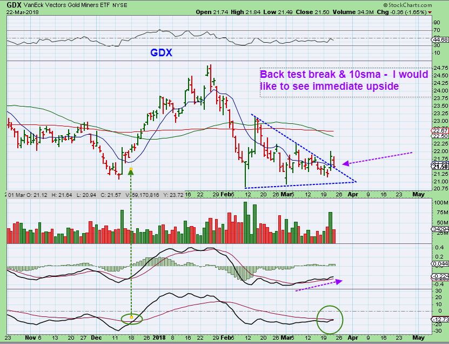Click 'May' on the bottom date axis

(418, 338)
